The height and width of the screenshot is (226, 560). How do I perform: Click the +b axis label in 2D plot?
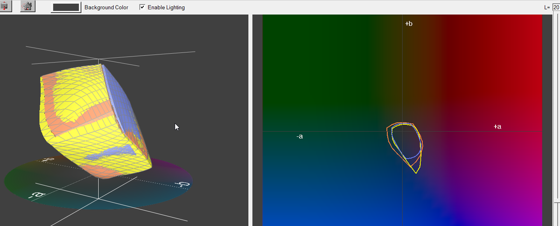pos(409,23)
